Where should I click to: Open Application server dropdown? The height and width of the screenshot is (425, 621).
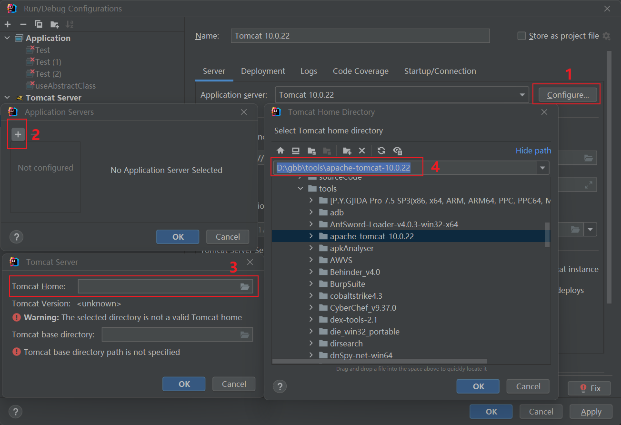(522, 95)
